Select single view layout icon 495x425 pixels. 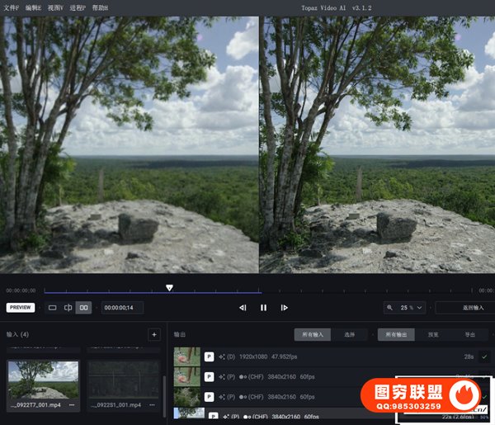click(53, 308)
